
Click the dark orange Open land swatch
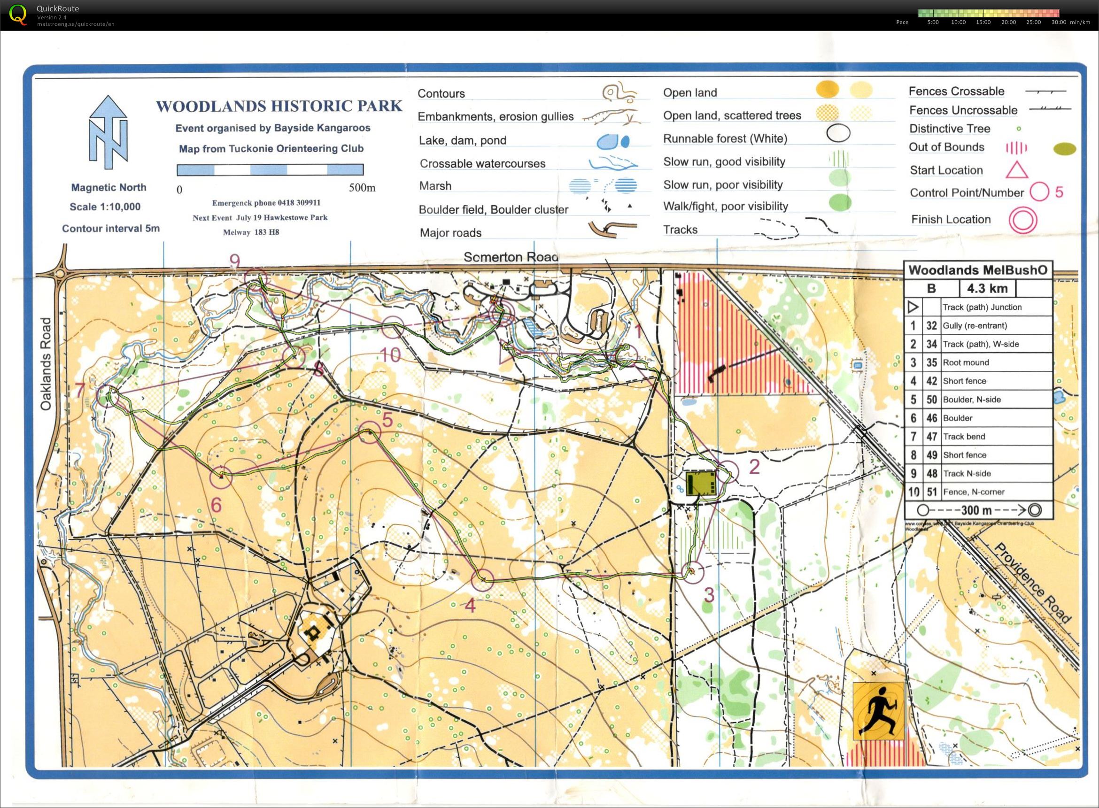[x=828, y=90]
